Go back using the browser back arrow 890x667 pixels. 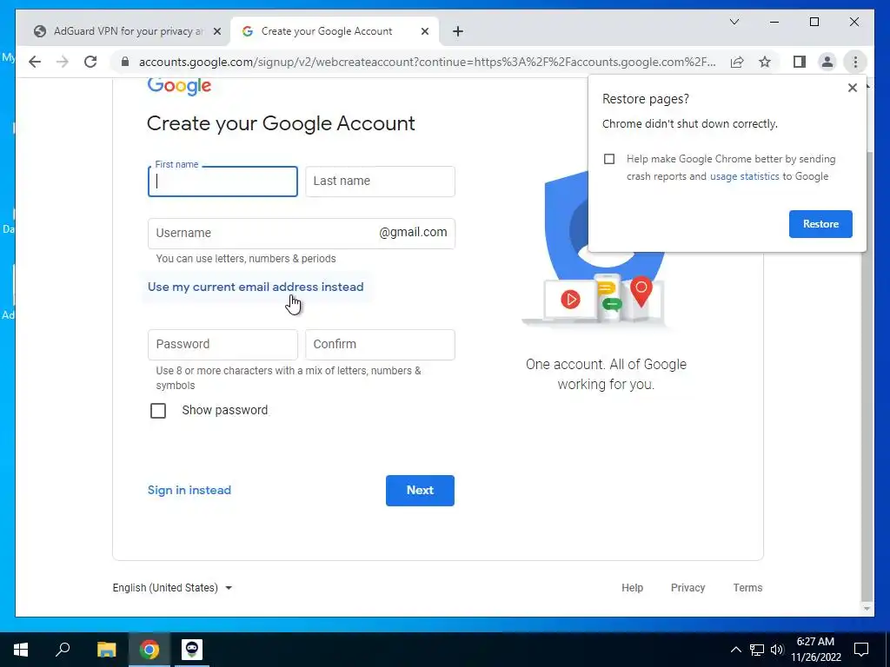point(35,62)
